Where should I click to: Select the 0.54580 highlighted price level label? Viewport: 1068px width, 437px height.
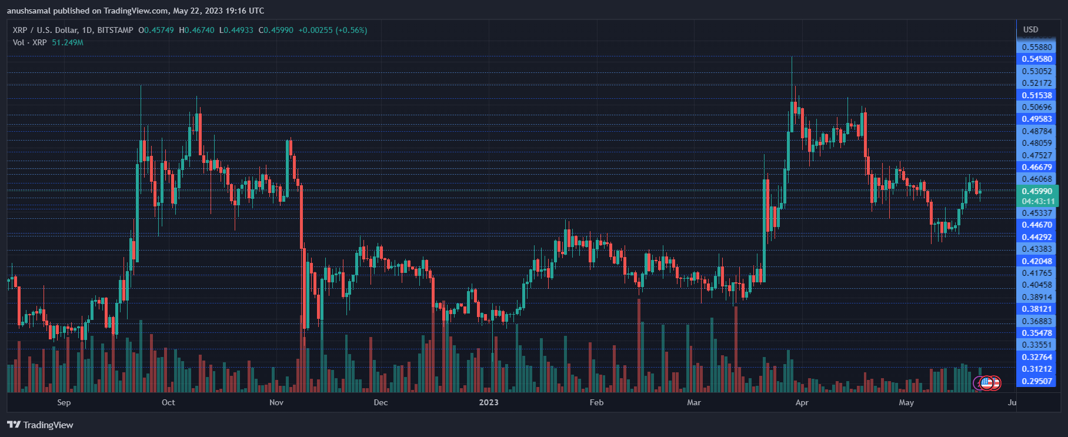tap(1036, 59)
